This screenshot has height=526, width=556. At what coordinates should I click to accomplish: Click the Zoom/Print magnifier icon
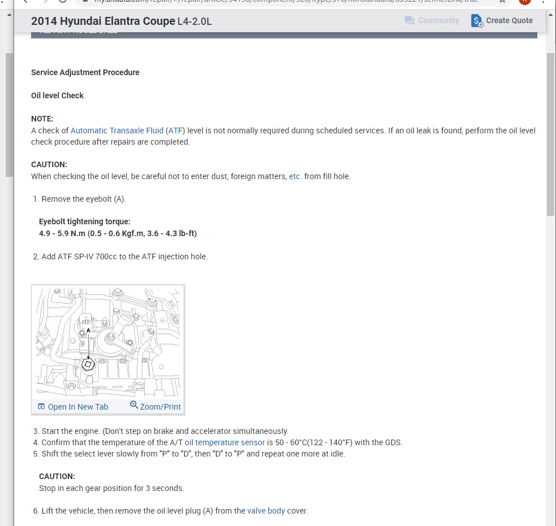click(134, 405)
